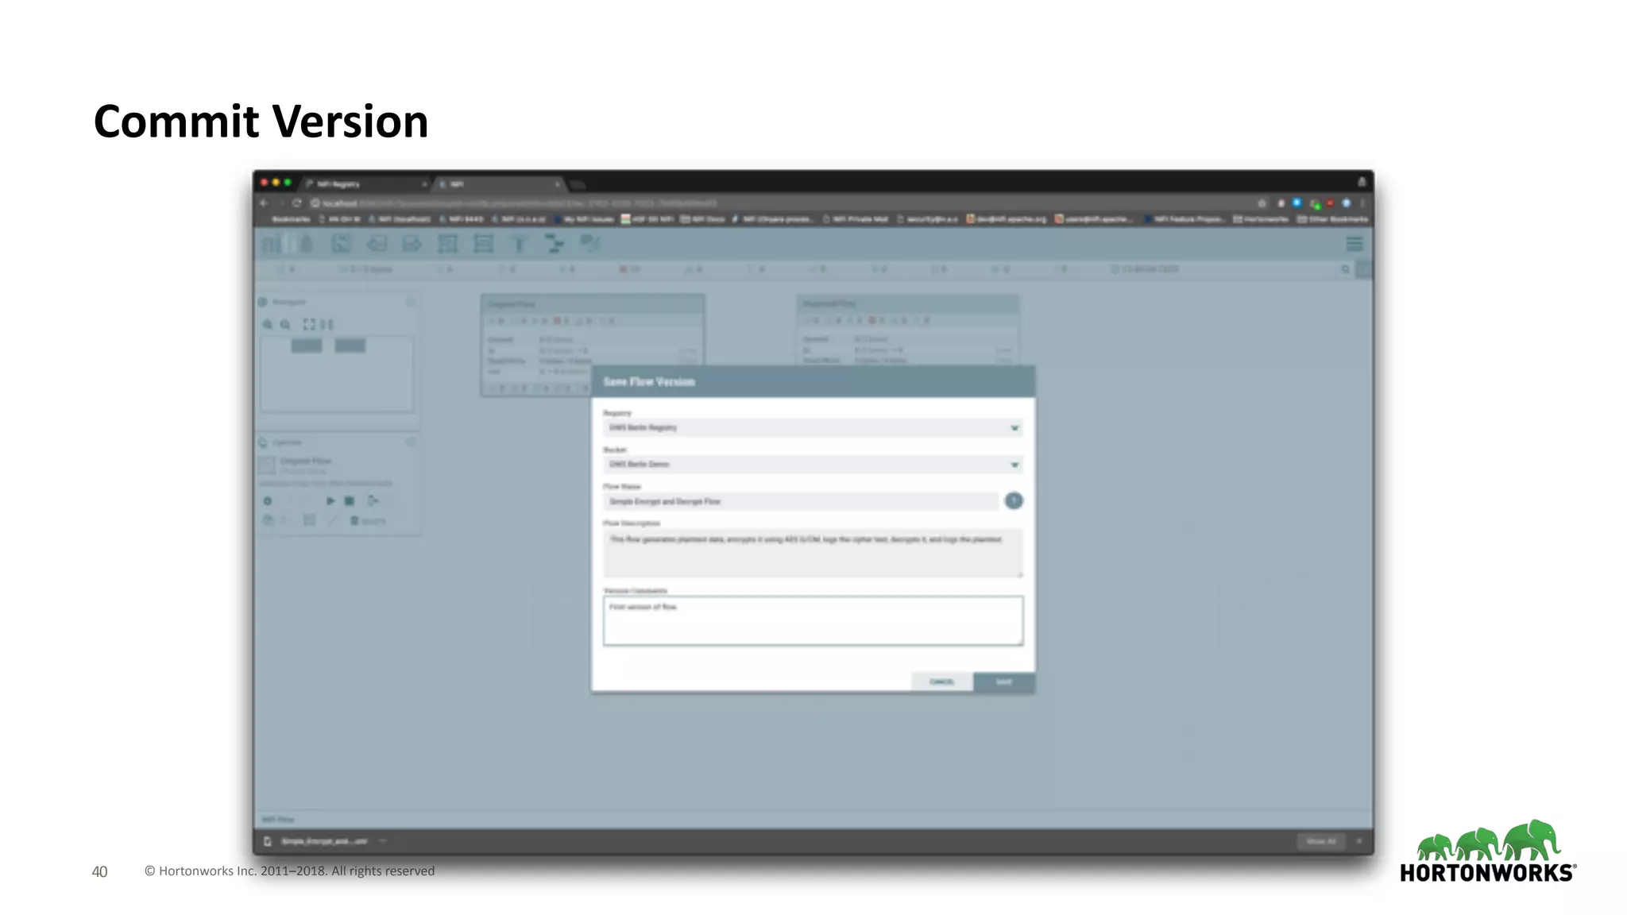Click the Input Port toolbar icon
Viewport: 1627px width, 915px height.
pyautogui.click(x=377, y=244)
